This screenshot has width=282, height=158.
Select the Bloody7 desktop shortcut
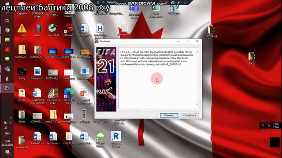coord(69,30)
